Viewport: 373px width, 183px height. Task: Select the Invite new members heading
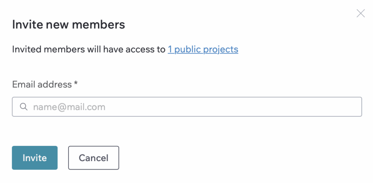(68, 24)
